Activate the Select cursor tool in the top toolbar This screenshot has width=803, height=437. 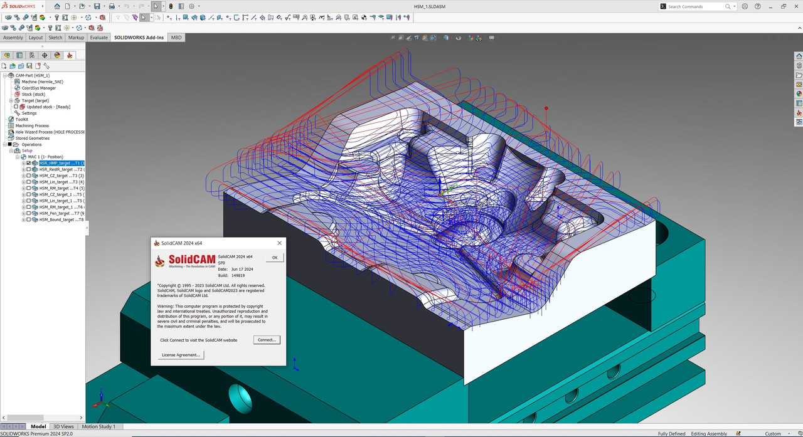[156, 6]
